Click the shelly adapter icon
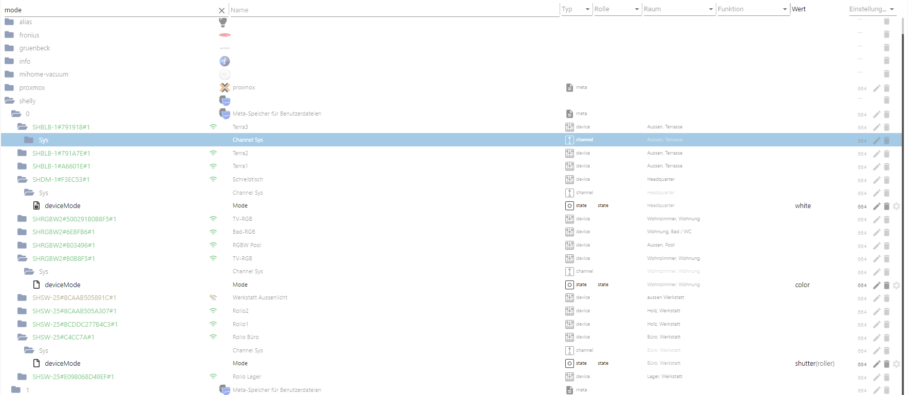This screenshot has height=395, width=908. (x=225, y=101)
